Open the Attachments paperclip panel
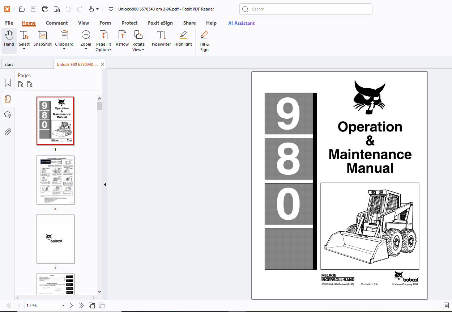The height and width of the screenshot is (312, 452). click(x=8, y=131)
